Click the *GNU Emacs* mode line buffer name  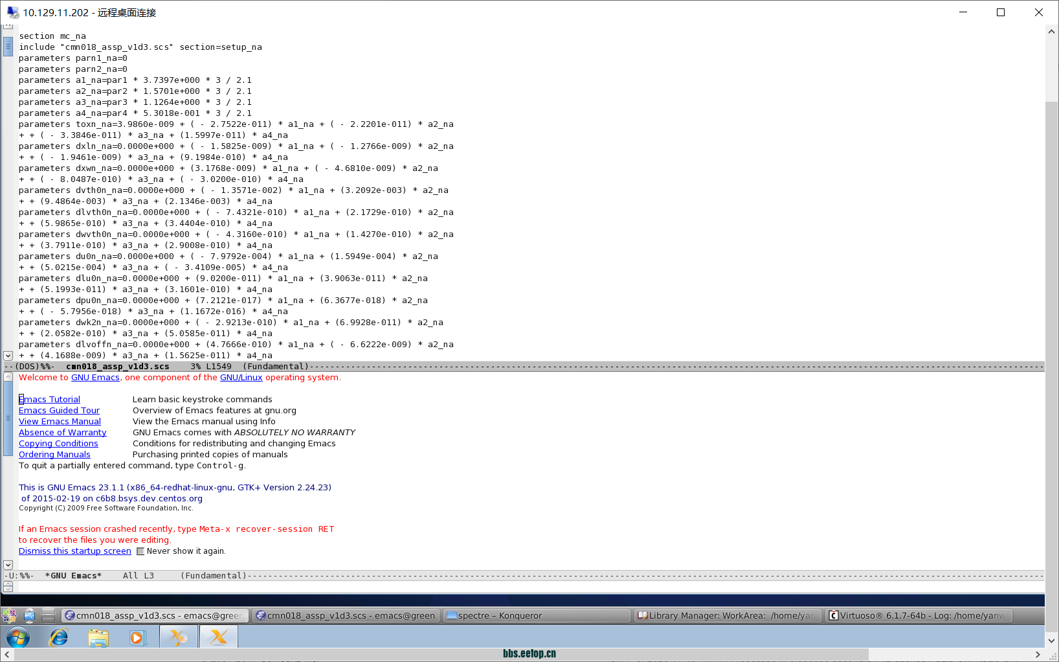[x=73, y=576]
